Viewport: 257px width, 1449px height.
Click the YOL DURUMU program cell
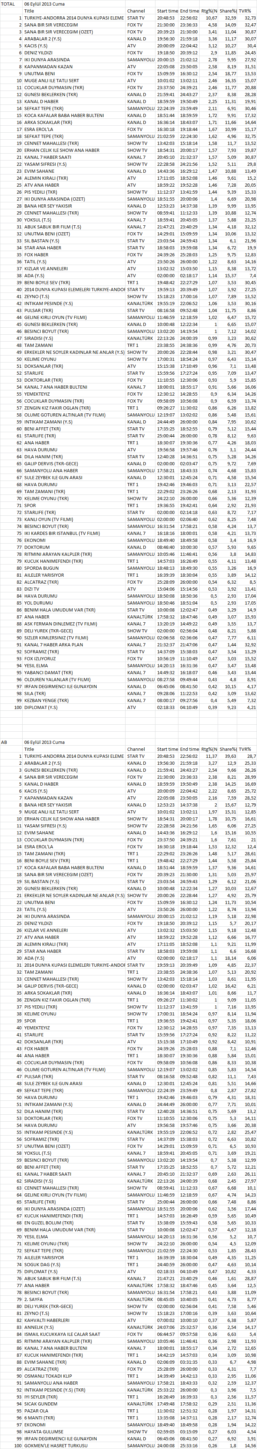click(x=37, y=602)
